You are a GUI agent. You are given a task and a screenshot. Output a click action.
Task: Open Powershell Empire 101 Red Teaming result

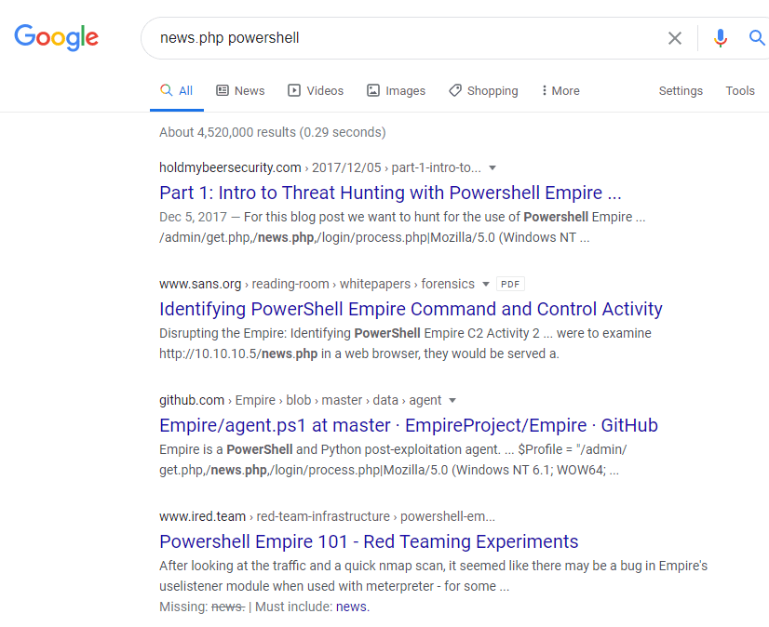coord(369,541)
